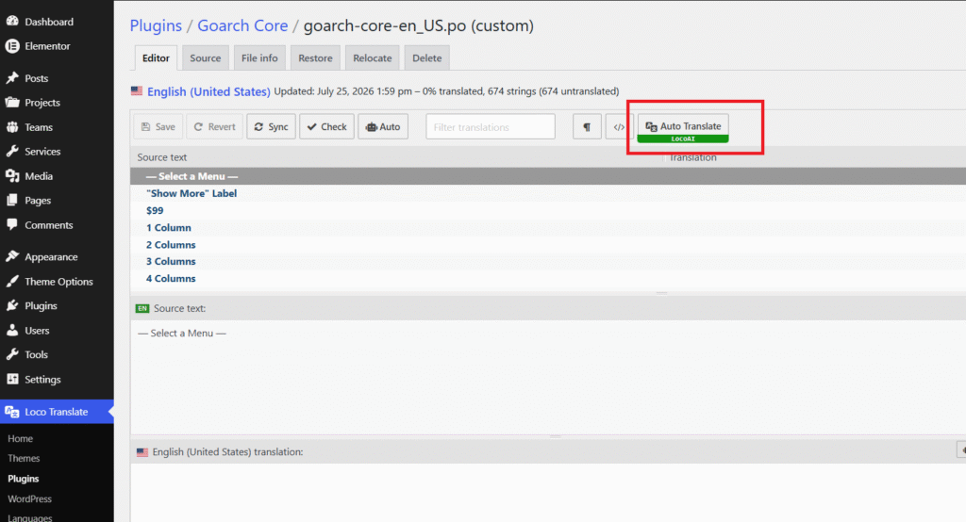Switch to the Restore tab
Screen dimensions: 966x522
pyautogui.click(x=315, y=57)
